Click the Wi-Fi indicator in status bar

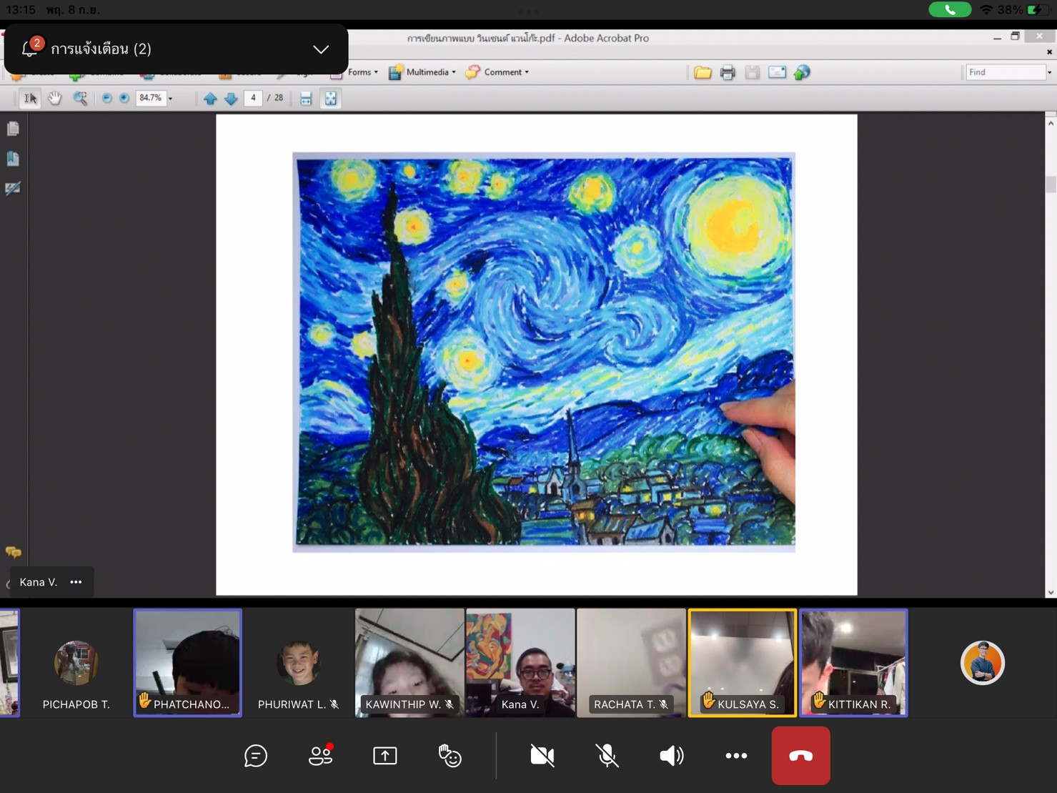(986, 9)
